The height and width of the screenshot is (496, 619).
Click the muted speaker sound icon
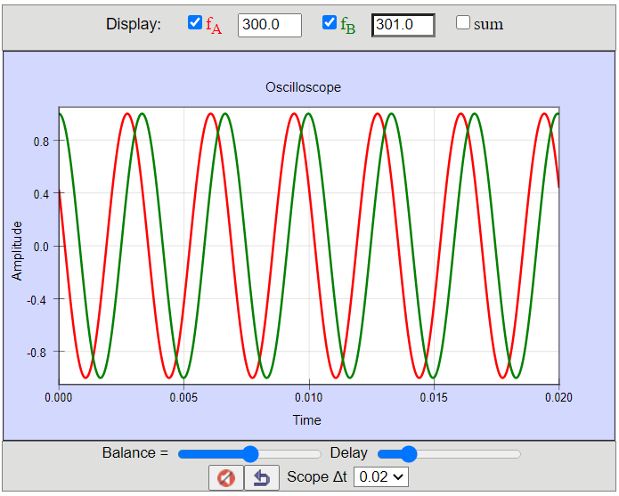coord(226,478)
